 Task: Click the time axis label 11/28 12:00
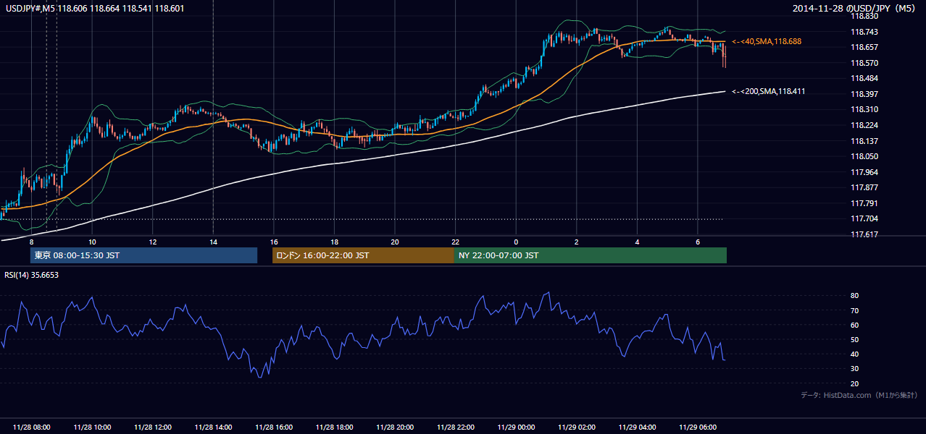153,427
